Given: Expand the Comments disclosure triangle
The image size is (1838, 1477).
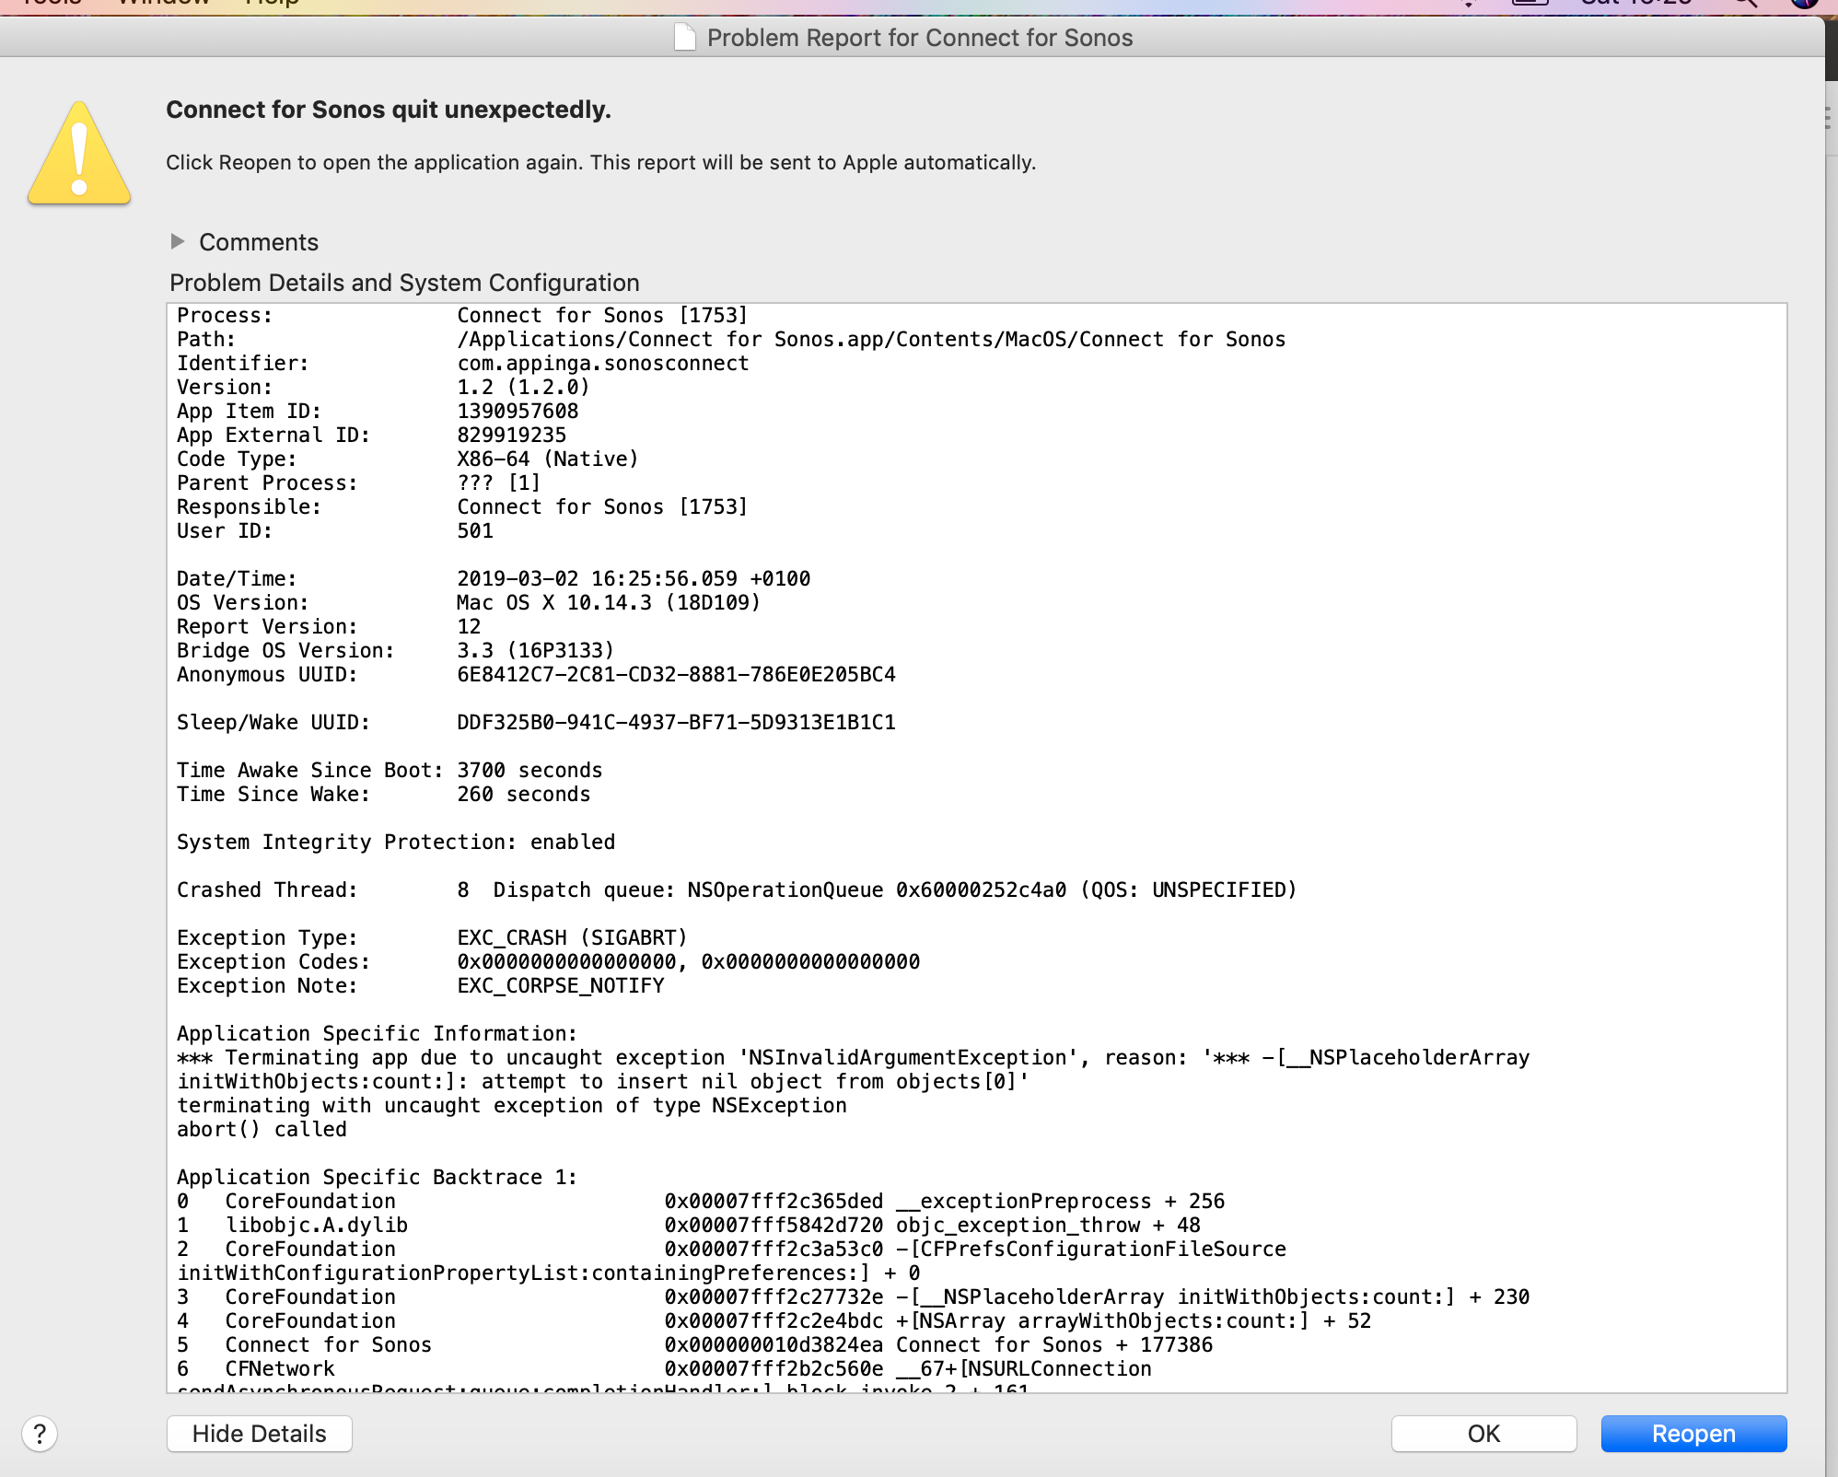Looking at the screenshot, I should (178, 241).
